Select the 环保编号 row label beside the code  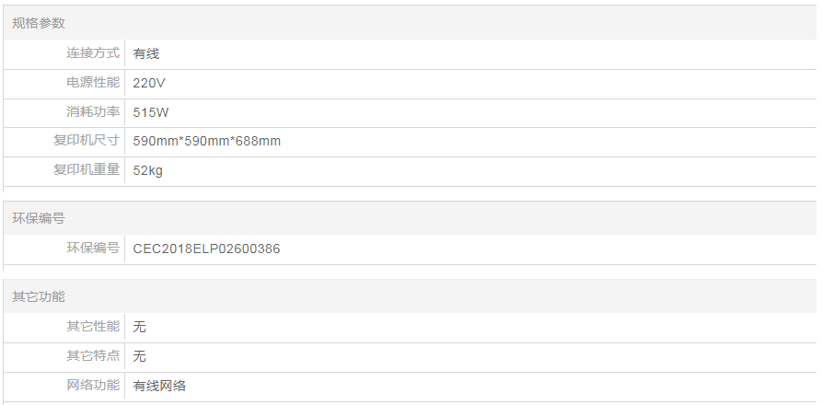pyautogui.click(x=93, y=248)
